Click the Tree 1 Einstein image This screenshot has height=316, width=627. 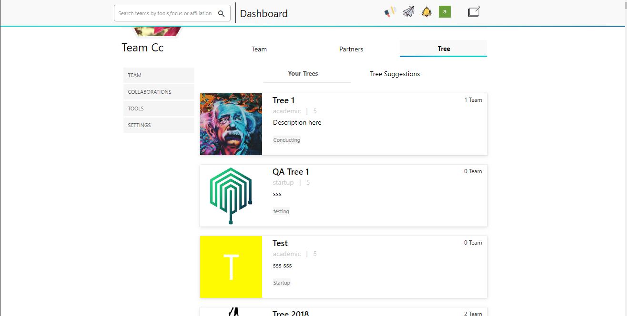pyautogui.click(x=231, y=124)
